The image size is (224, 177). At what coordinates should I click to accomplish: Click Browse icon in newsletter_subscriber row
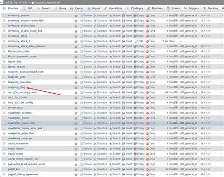tap(81, 133)
